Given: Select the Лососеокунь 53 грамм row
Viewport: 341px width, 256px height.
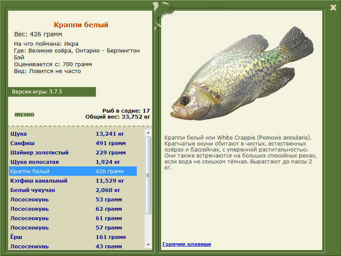Looking at the screenshot, I should click(73, 199).
